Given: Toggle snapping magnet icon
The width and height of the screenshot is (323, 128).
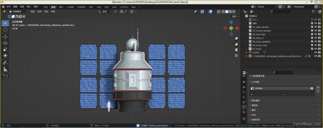Looking at the screenshot, I should tap(122, 12).
